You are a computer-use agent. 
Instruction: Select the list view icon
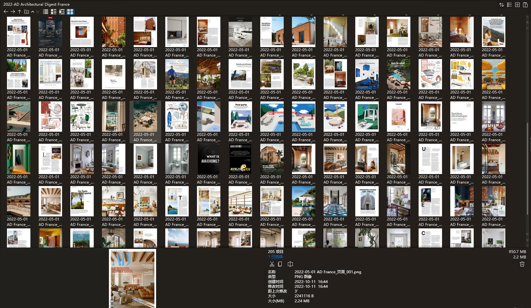(45, 12)
